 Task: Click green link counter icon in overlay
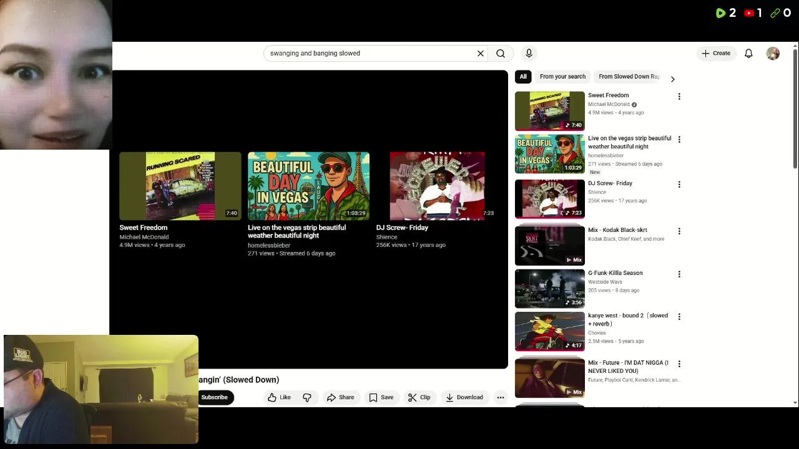coord(775,12)
